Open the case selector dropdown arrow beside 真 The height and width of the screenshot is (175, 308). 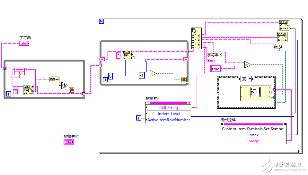pos(250,79)
